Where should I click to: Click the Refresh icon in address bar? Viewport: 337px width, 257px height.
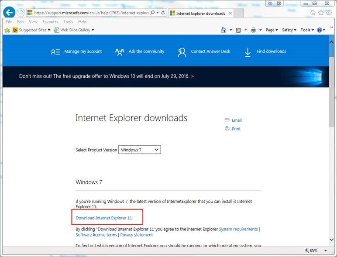click(x=163, y=13)
